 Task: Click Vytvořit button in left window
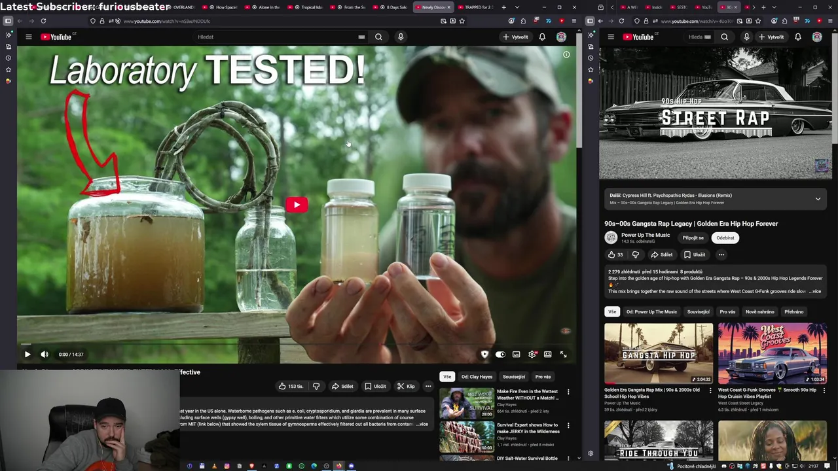pyautogui.click(x=515, y=37)
